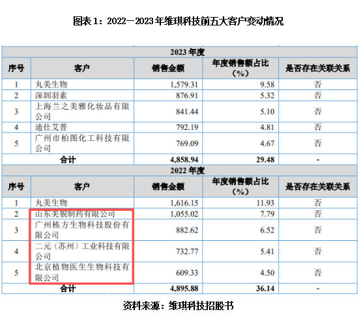Click 客户 column header in 2023 table
This screenshot has height=314, width=361.
pos(82,69)
